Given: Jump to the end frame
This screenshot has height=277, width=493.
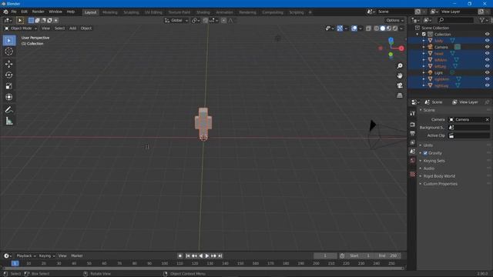Looking at the screenshot, I should pos(220,256).
